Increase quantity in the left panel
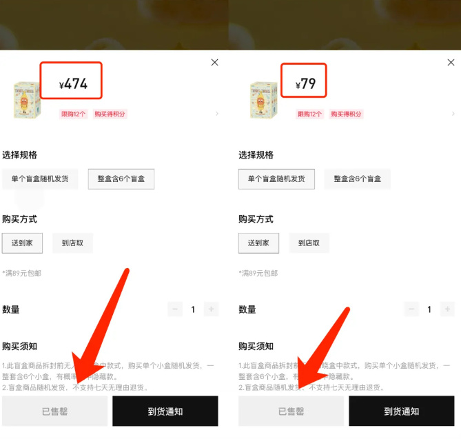 coord(211,309)
